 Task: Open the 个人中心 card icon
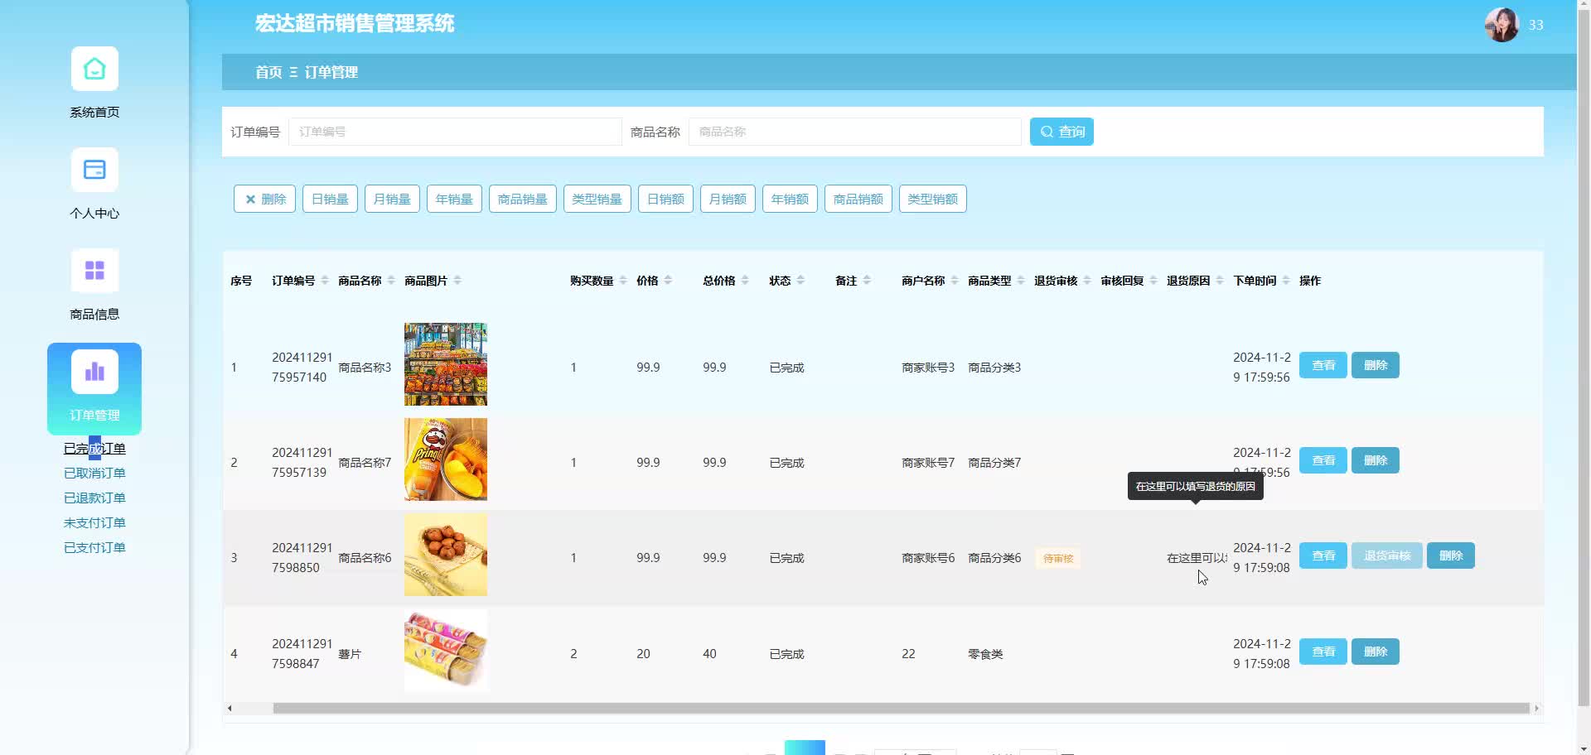click(94, 171)
